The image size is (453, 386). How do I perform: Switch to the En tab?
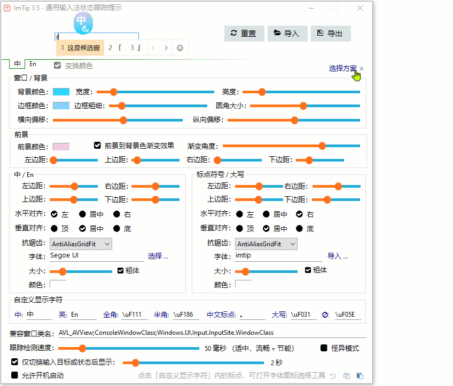tap(33, 63)
